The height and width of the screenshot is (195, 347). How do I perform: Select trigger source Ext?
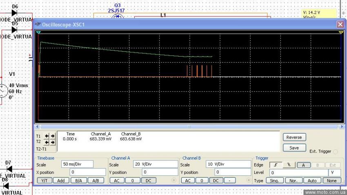333,165
